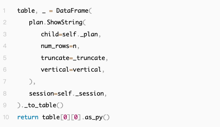Screen dimensions: 220x127
Task: Click line number 5 in the gutter
Action: click(5, 58)
